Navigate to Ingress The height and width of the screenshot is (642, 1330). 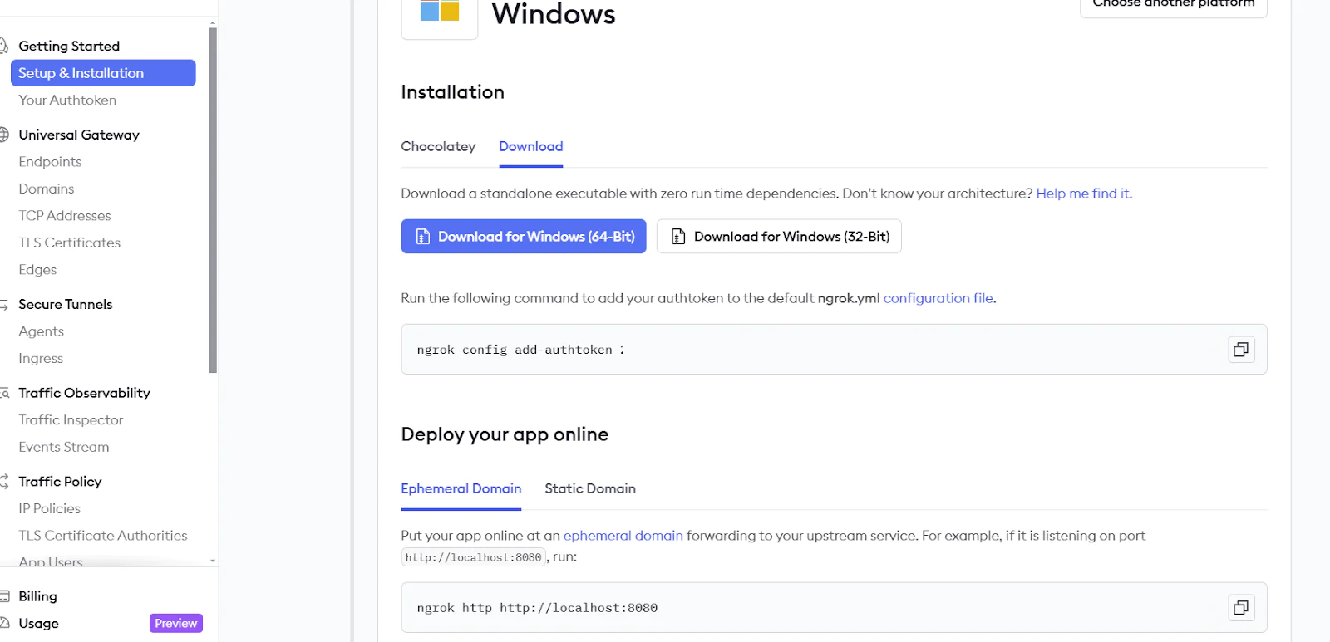click(x=41, y=359)
